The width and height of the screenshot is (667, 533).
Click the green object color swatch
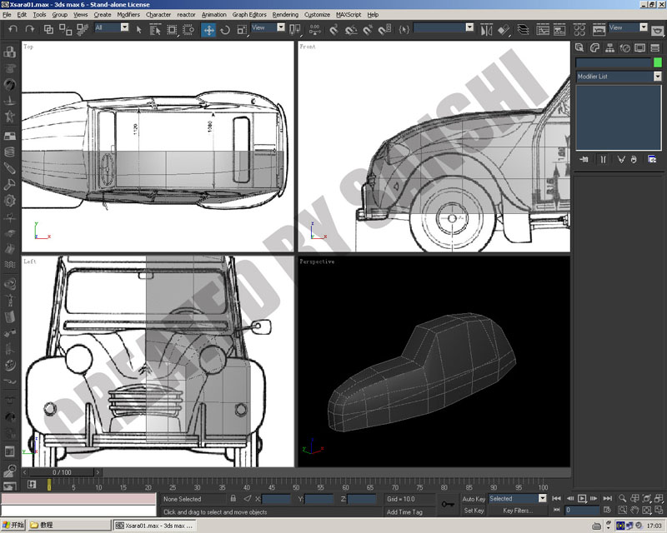coord(658,62)
